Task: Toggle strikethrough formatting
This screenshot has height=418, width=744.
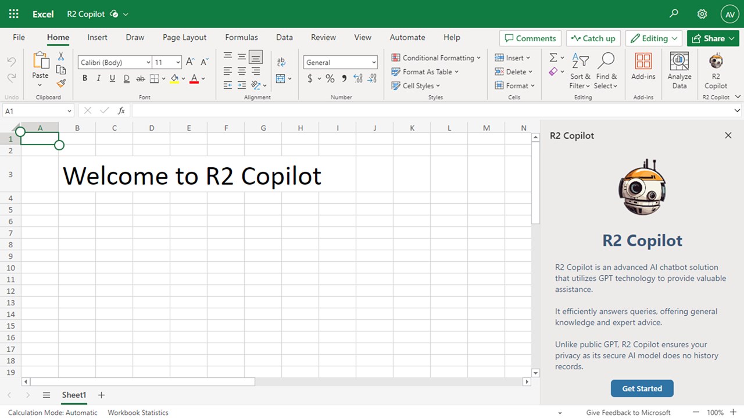Action: [x=140, y=78]
